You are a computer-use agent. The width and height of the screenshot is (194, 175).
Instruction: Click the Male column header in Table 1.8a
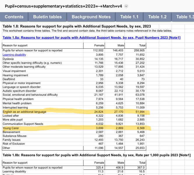tap(115, 45)
